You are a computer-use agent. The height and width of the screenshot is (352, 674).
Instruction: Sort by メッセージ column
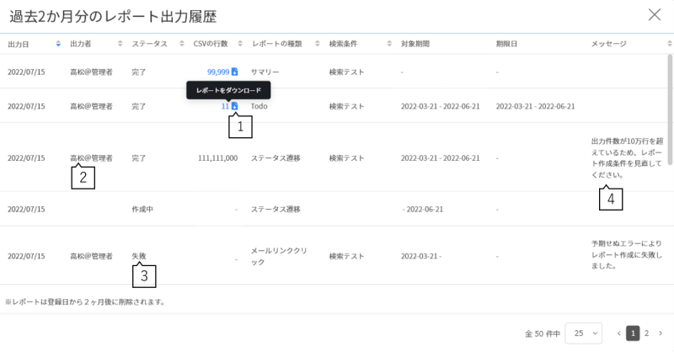(x=669, y=44)
